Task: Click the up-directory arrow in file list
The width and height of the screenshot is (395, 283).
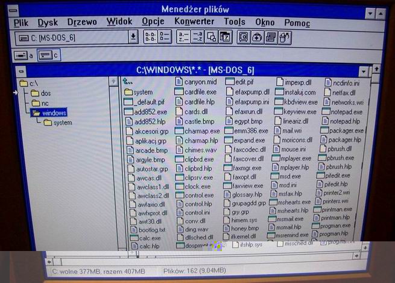Action: coord(128,81)
